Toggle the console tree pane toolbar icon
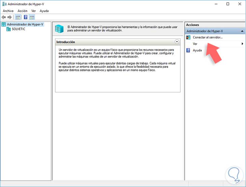The image size is (246, 187). (x=18, y=17)
